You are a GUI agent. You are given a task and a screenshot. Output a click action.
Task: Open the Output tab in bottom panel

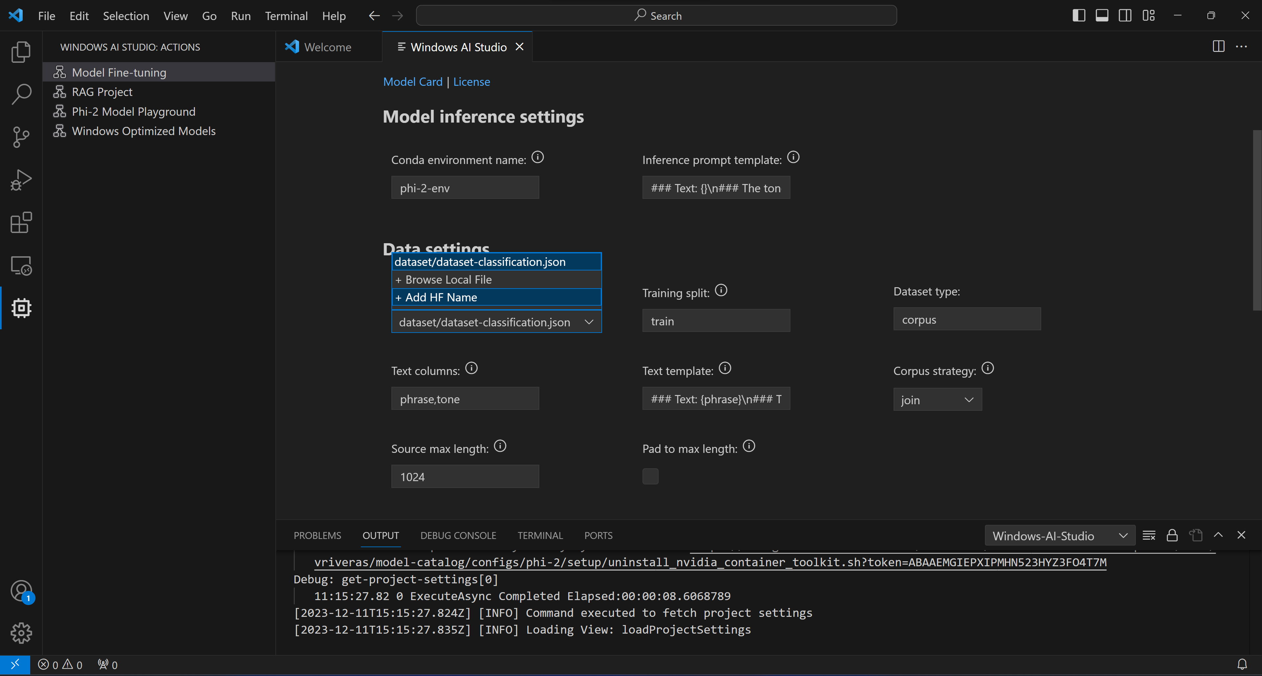pyautogui.click(x=381, y=535)
